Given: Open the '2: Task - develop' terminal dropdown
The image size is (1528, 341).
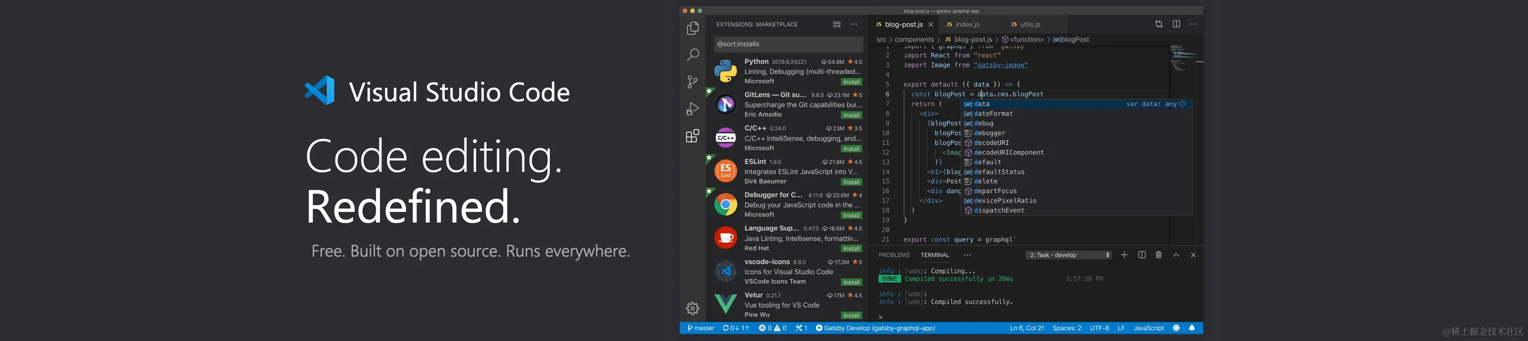Looking at the screenshot, I should (1069, 255).
